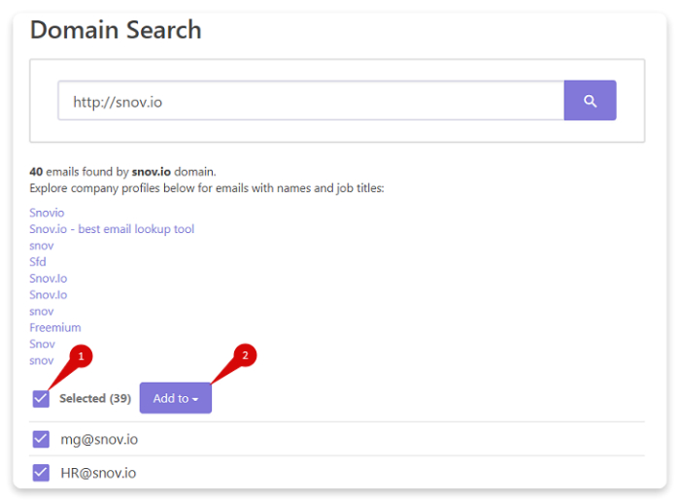Uncheck the mg@snov.io checkbox

[41, 439]
